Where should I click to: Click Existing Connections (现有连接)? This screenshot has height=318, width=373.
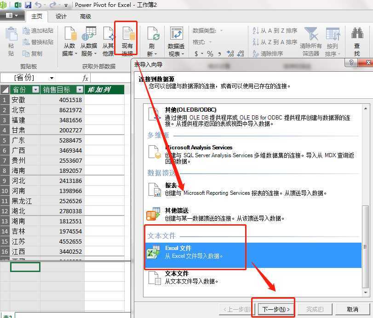coord(127,41)
